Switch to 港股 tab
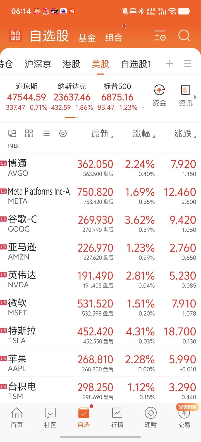 tap(71, 64)
